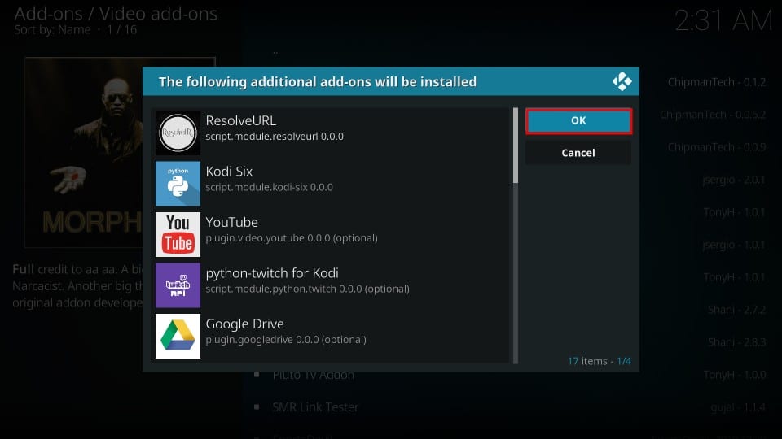This screenshot has height=439, width=782.
Task: Click the Sort by: Name label
Action: tap(52, 29)
